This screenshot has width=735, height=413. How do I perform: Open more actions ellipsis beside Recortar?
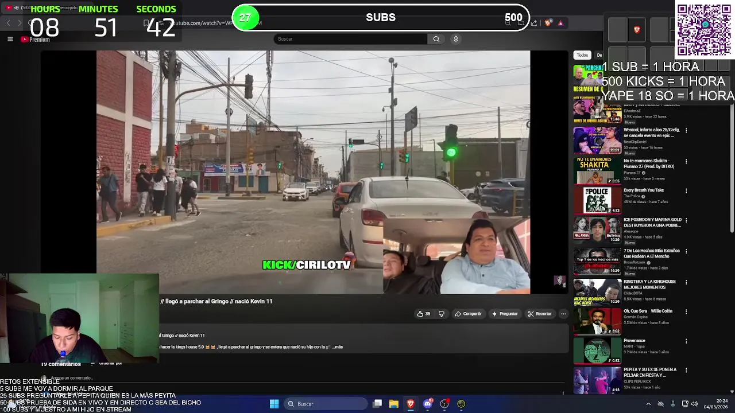[563, 314]
